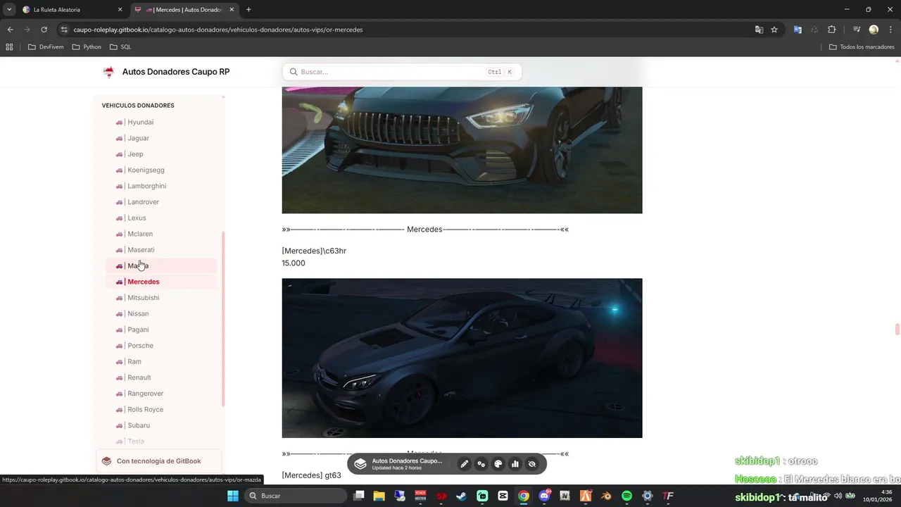The image size is (901, 507).
Task: Open the DevFivem bookmarks folder
Action: pyautogui.click(x=46, y=47)
